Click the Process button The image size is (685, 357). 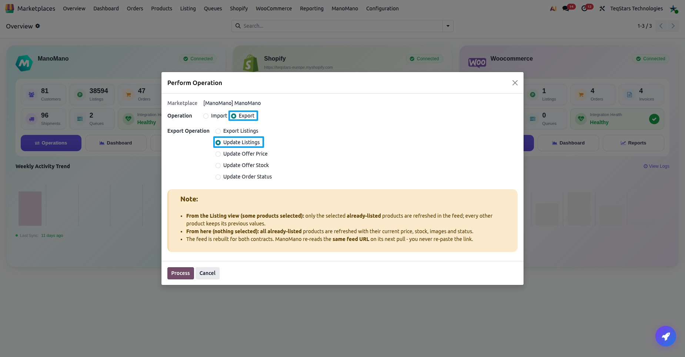[x=181, y=273]
